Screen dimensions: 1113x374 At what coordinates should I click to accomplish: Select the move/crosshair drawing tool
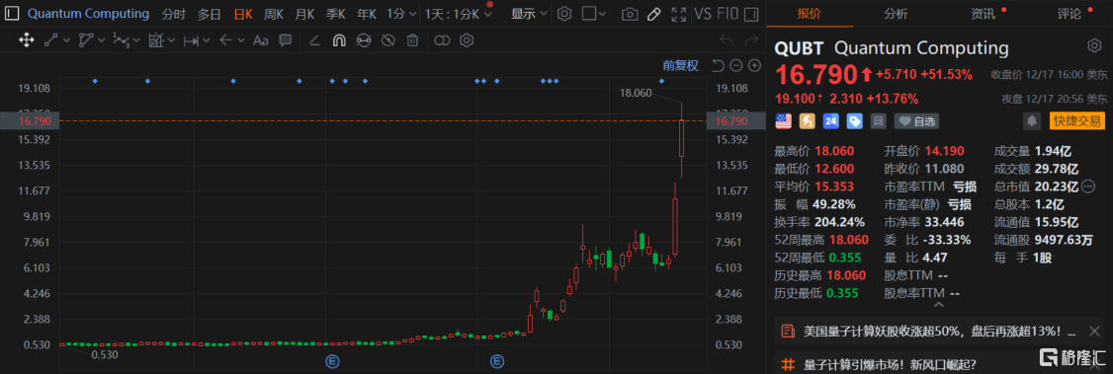(x=26, y=40)
